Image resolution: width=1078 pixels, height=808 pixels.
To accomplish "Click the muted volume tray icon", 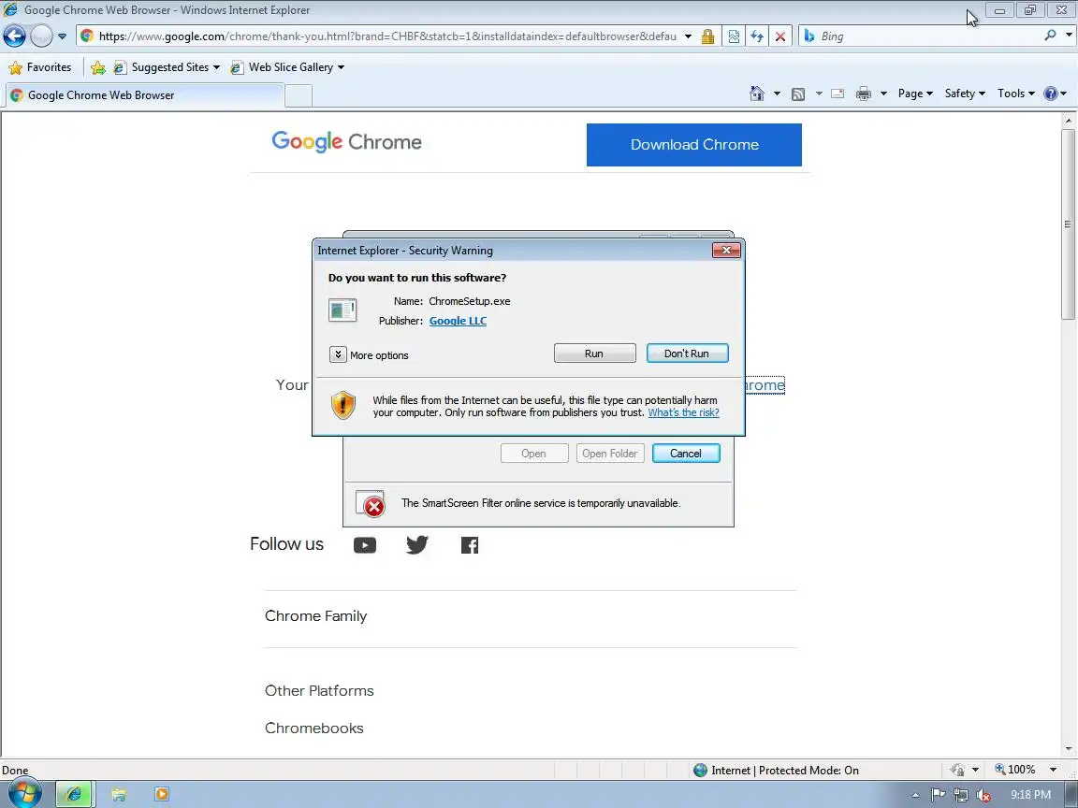I will 983,795.
